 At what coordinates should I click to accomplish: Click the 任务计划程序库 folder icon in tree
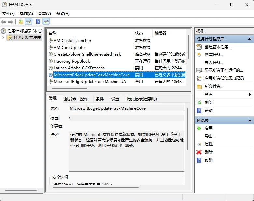(9, 37)
